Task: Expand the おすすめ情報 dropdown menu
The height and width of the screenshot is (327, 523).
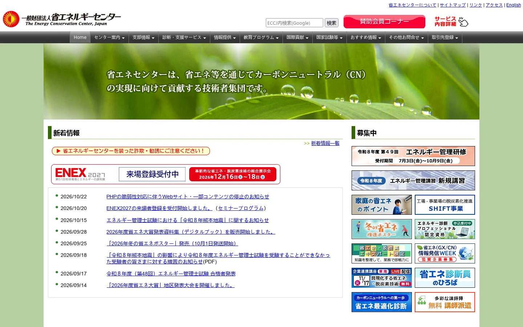Action: click(366, 37)
